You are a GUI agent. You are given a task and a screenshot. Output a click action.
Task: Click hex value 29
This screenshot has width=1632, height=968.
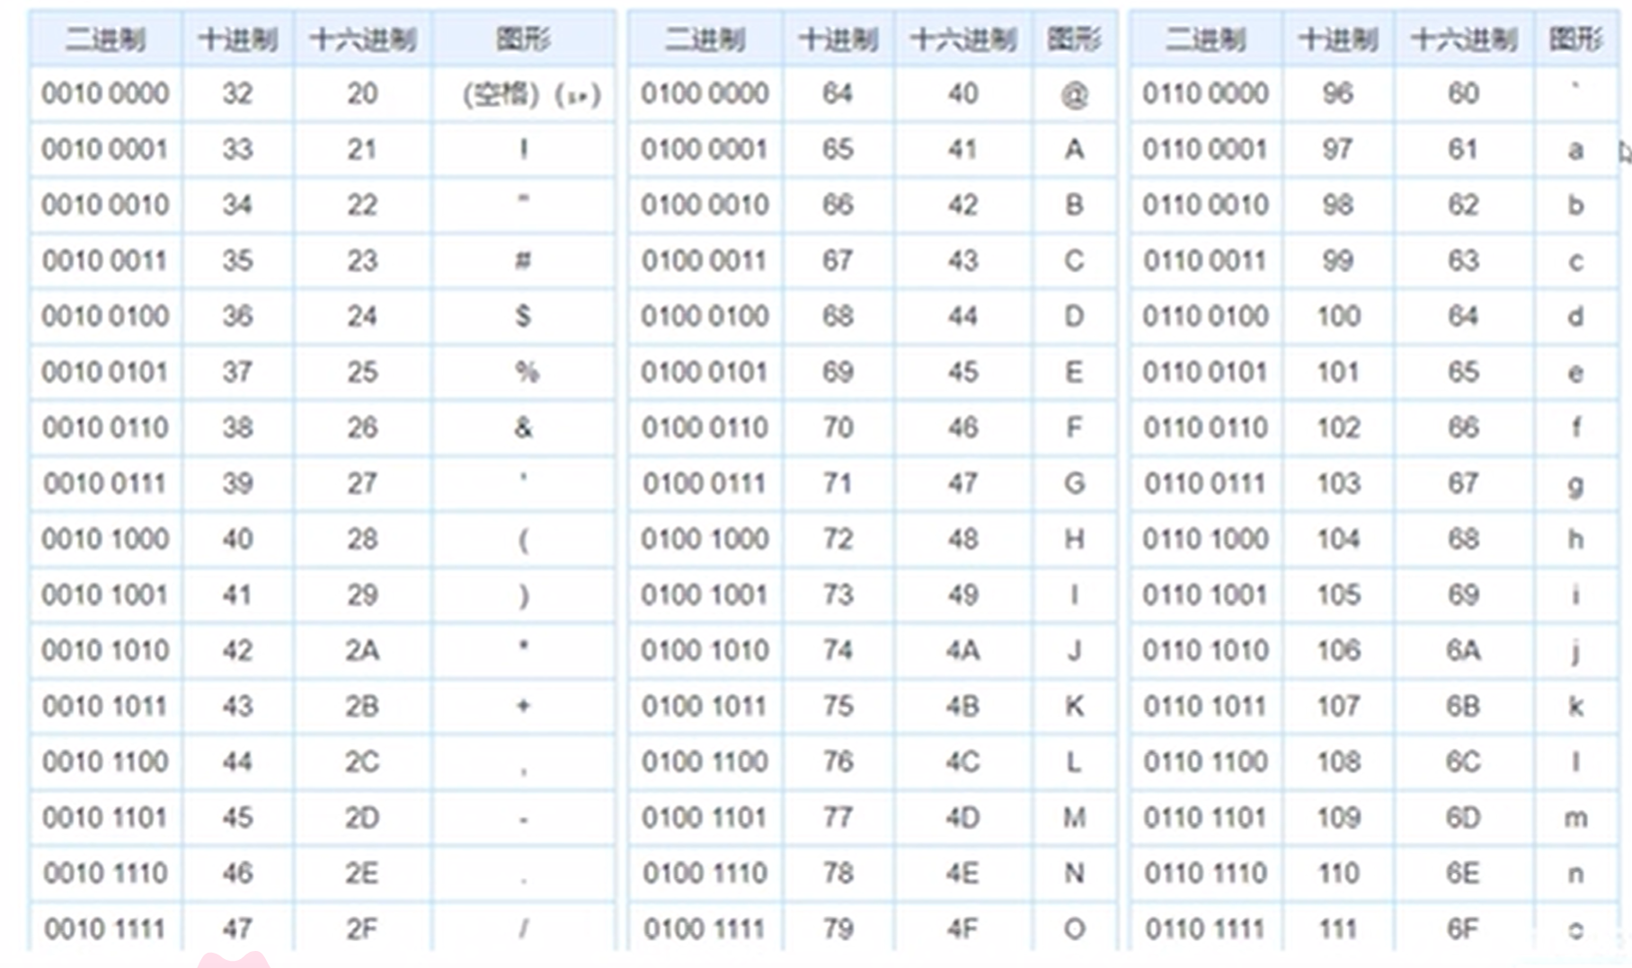tap(362, 594)
